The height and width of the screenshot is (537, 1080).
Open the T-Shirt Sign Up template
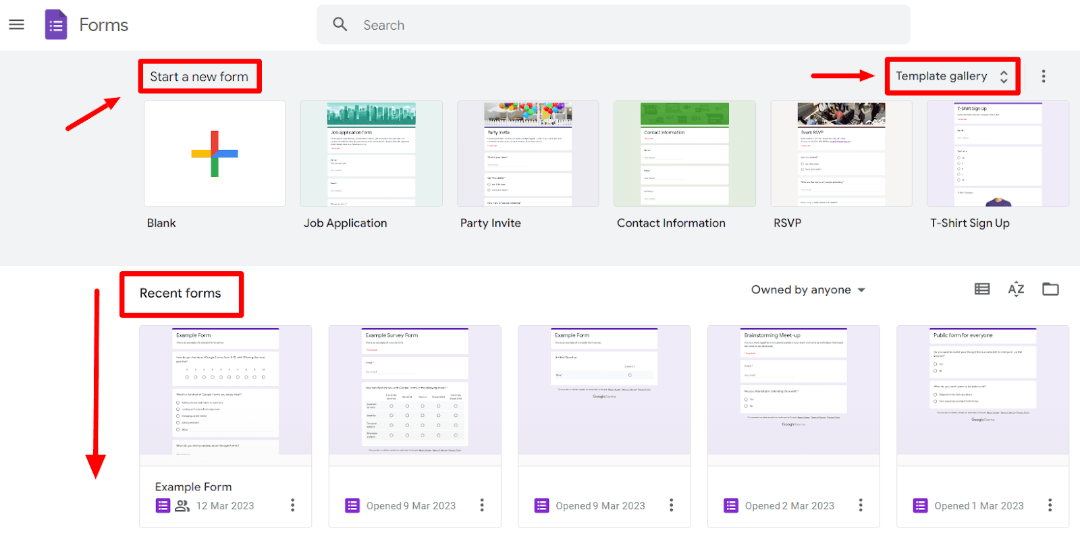pos(998,154)
